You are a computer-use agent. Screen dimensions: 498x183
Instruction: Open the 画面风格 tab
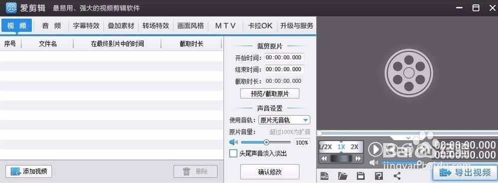191,26
